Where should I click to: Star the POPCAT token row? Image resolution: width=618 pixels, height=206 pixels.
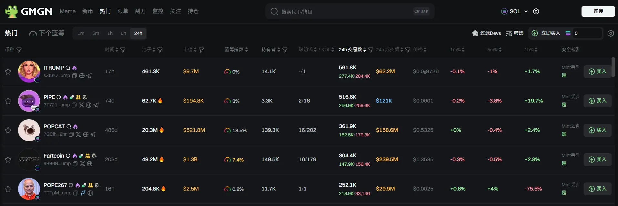pos(8,130)
